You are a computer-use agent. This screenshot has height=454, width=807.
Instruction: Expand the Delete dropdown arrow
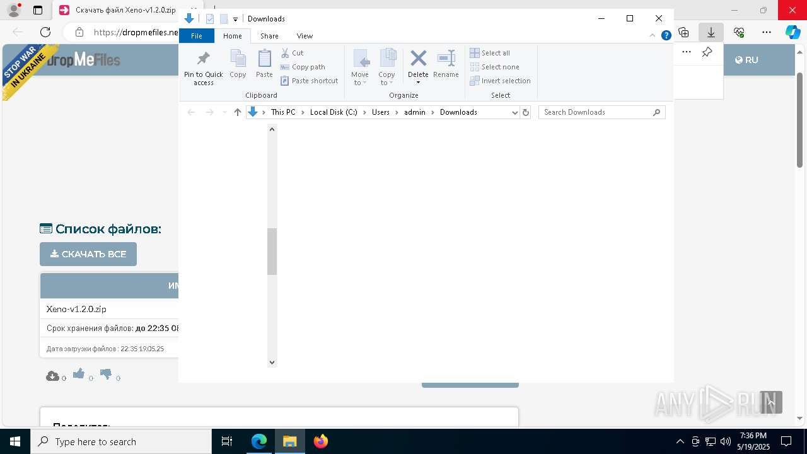[x=418, y=83]
